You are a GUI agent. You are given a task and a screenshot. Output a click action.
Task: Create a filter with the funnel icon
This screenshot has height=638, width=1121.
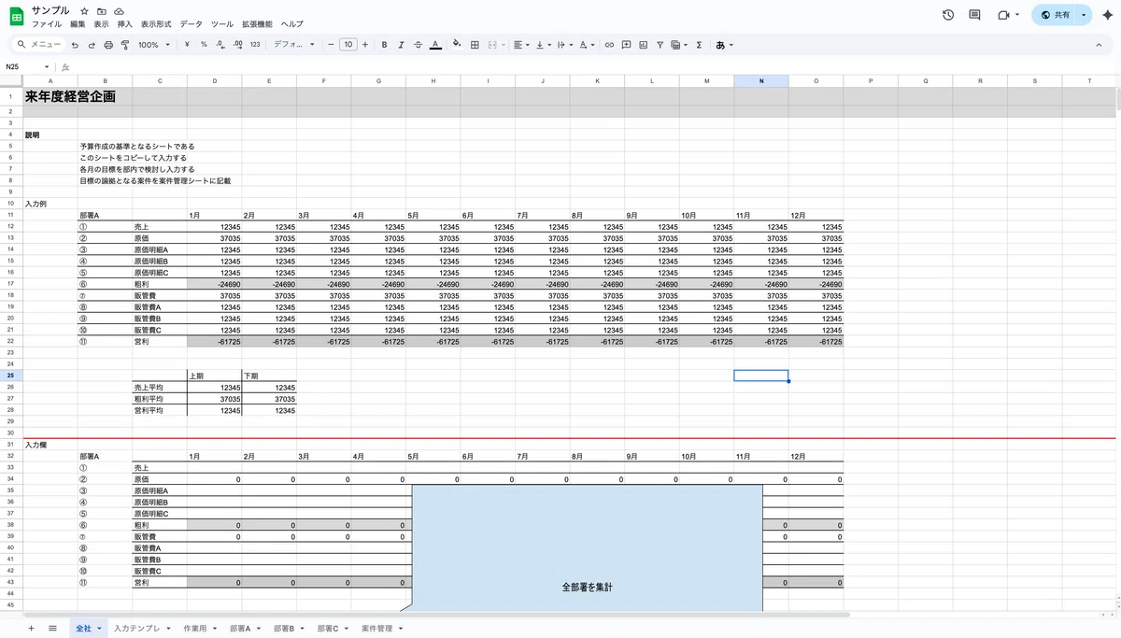coord(660,44)
